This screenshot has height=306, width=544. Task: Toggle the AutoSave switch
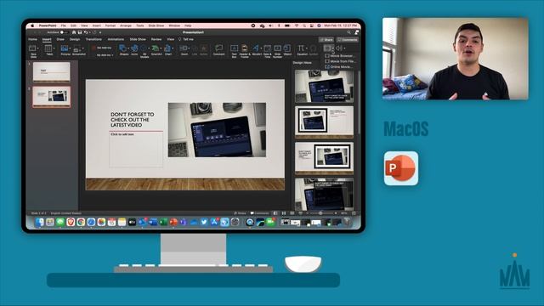pos(64,32)
